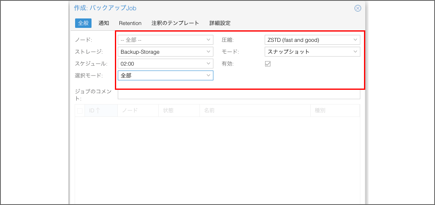Click the 種別 column header

coord(334,111)
